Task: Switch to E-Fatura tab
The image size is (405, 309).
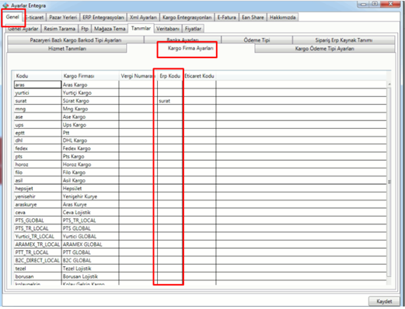Action: pyautogui.click(x=226, y=17)
